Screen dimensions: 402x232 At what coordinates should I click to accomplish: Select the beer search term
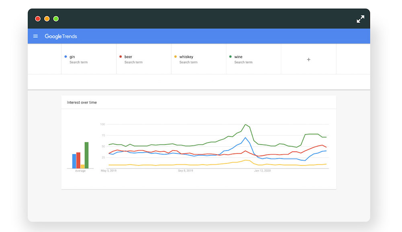pos(128,57)
